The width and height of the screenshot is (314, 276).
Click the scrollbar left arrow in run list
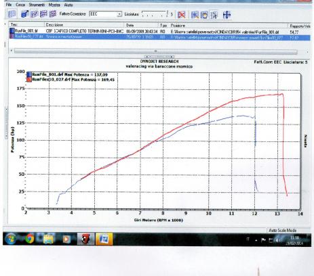click(12, 51)
